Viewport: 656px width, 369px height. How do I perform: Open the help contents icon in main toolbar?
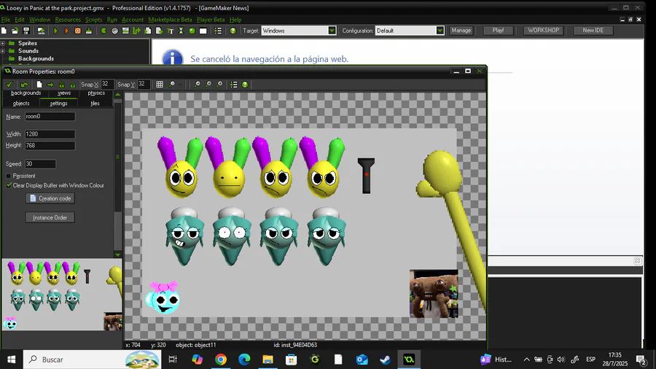coord(233,31)
